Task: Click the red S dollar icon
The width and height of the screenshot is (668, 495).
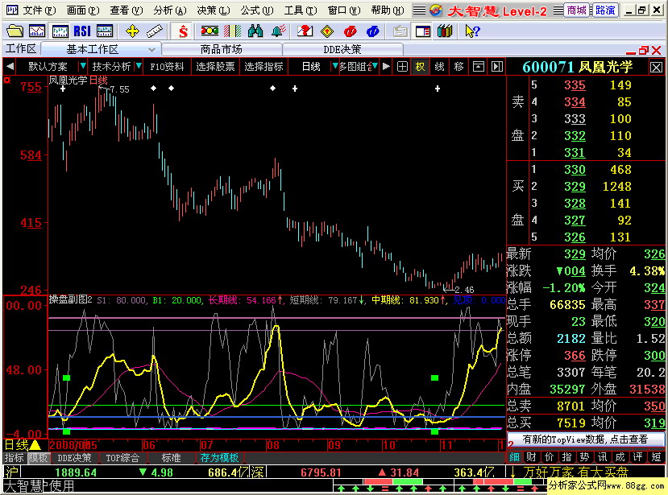Action: (x=183, y=31)
